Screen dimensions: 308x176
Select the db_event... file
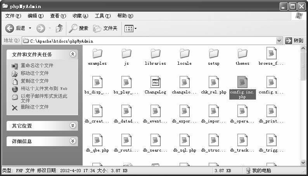point(155,114)
